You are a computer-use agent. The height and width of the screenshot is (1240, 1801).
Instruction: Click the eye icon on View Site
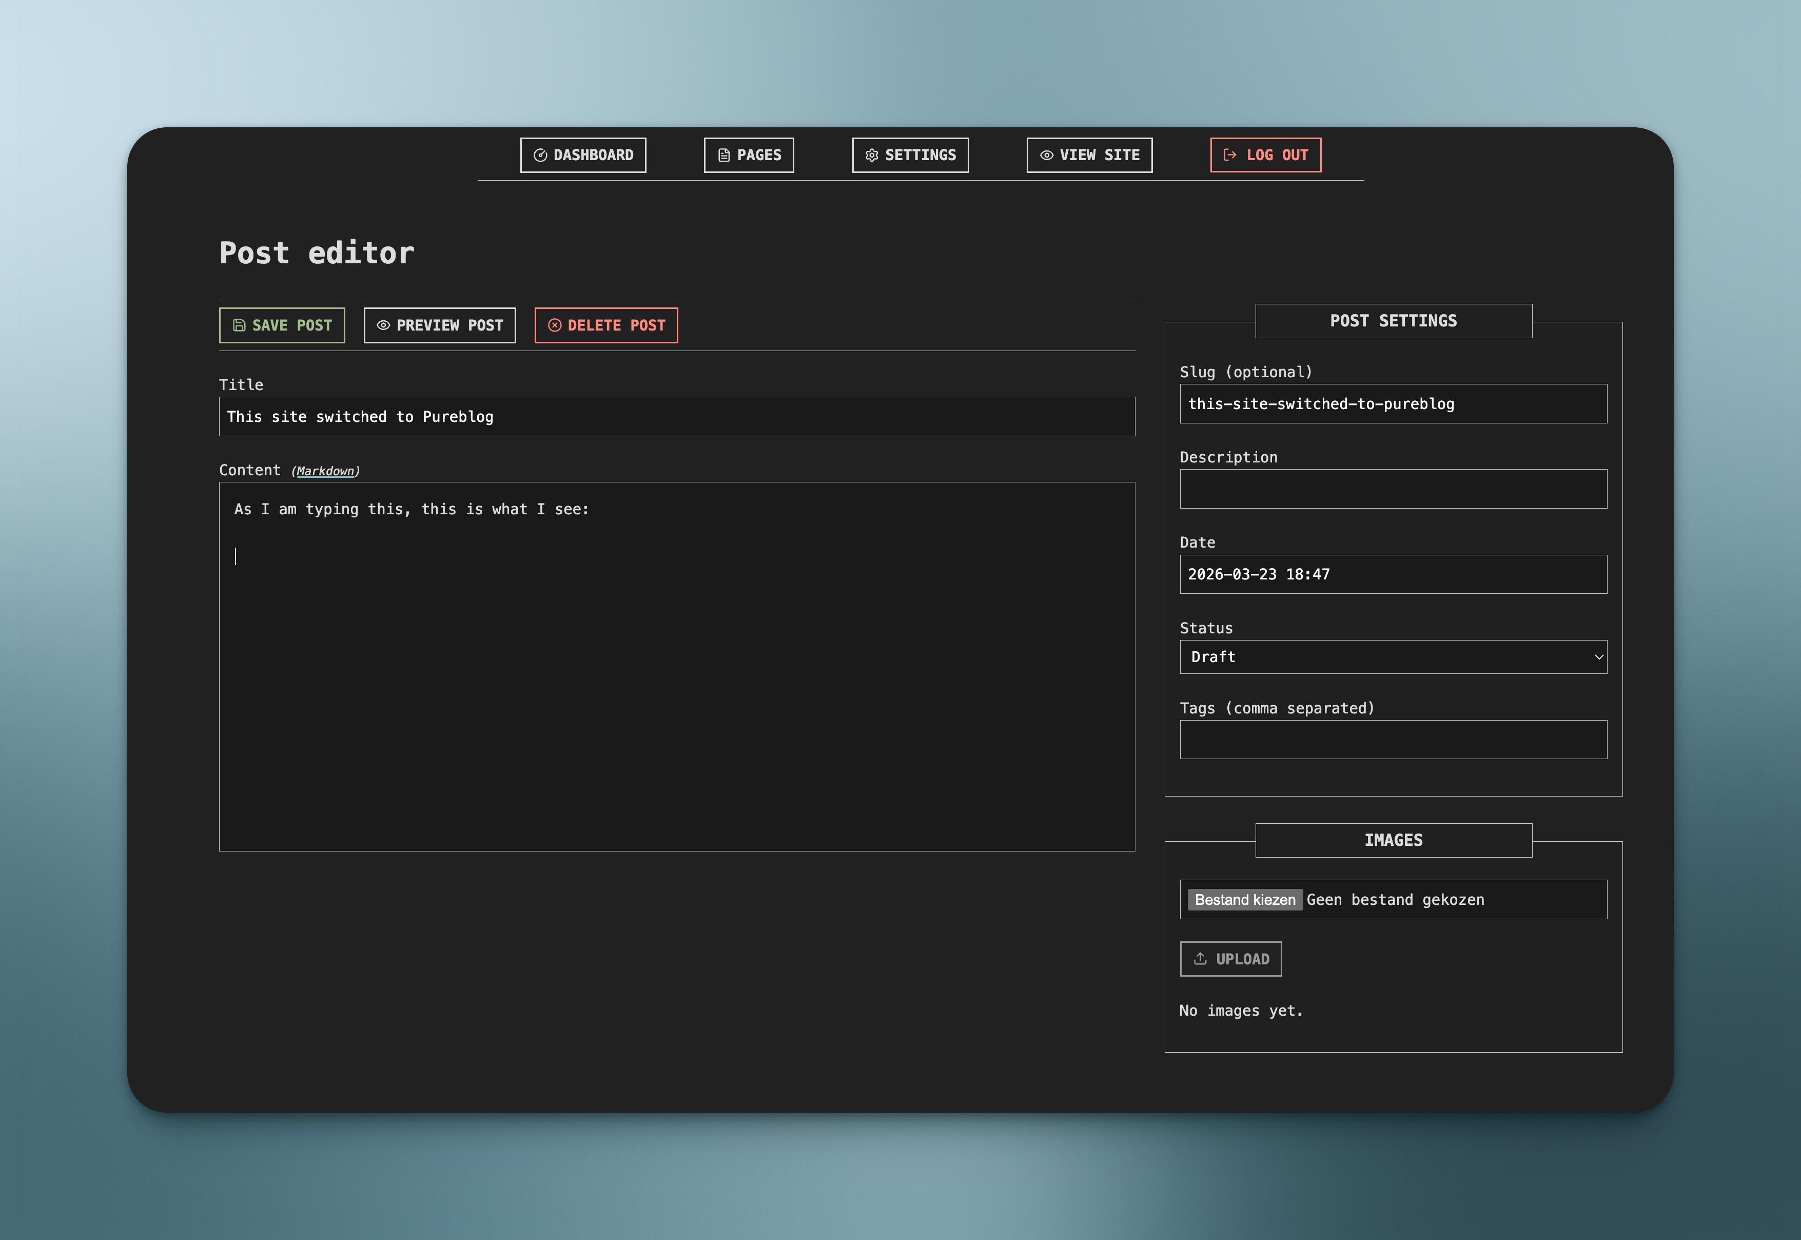(1046, 156)
